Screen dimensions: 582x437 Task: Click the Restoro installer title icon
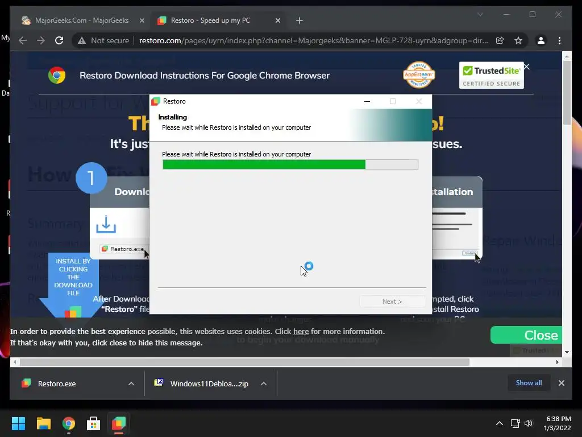156,101
